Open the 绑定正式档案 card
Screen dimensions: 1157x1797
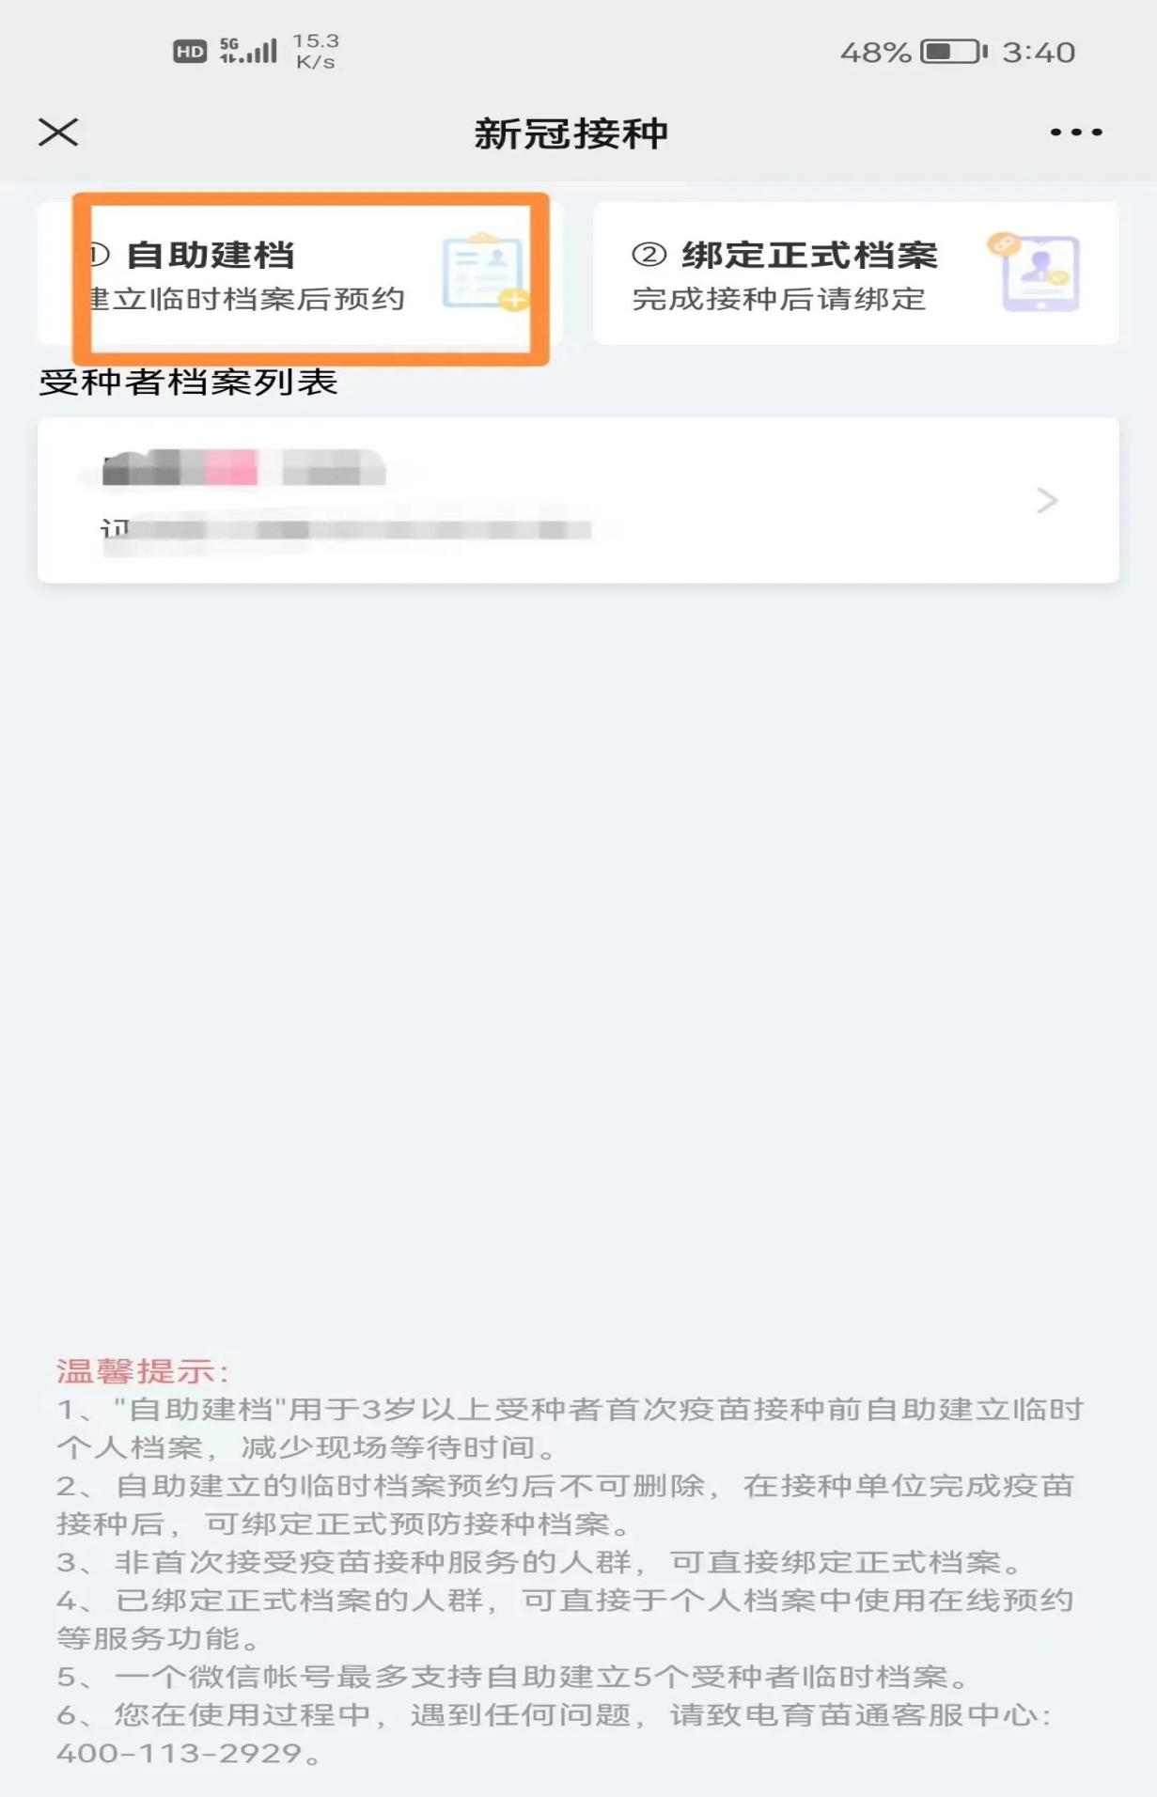[x=856, y=273]
